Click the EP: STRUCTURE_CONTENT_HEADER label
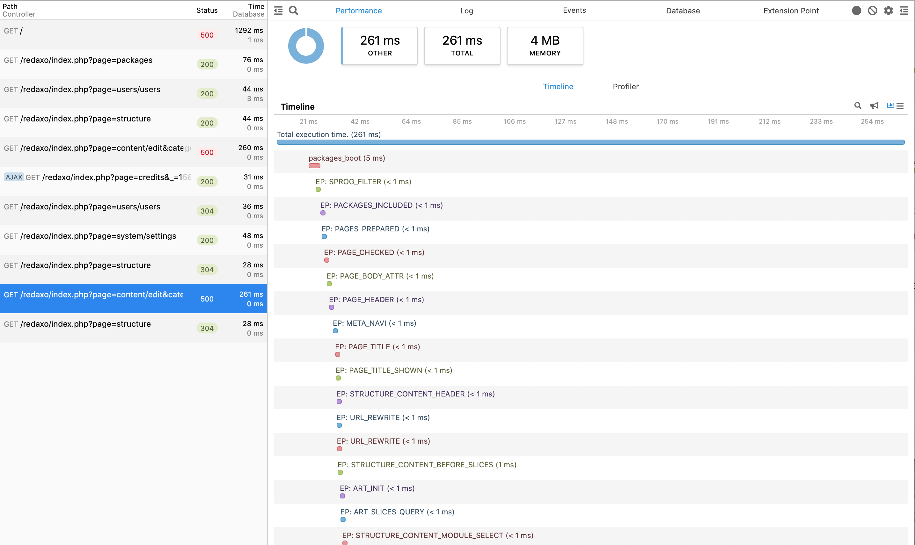 click(x=415, y=394)
